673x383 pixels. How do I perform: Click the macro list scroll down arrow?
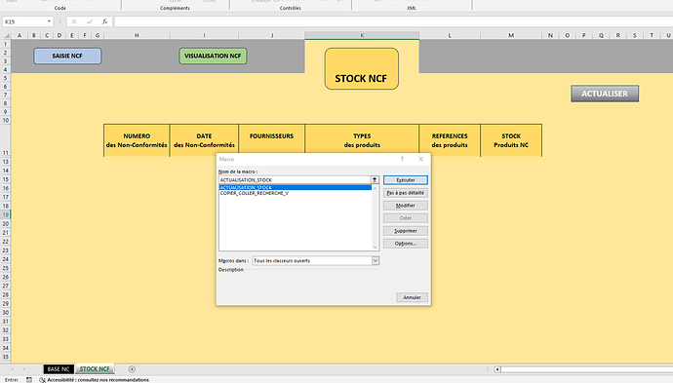coord(376,247)
